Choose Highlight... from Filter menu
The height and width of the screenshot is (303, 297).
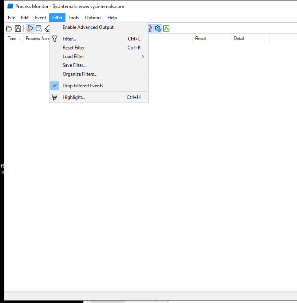(x=99, y=97)
